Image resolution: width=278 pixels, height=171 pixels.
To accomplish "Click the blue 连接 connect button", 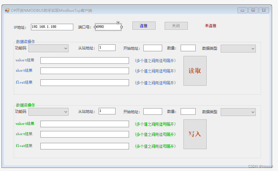I will (144, 26).
